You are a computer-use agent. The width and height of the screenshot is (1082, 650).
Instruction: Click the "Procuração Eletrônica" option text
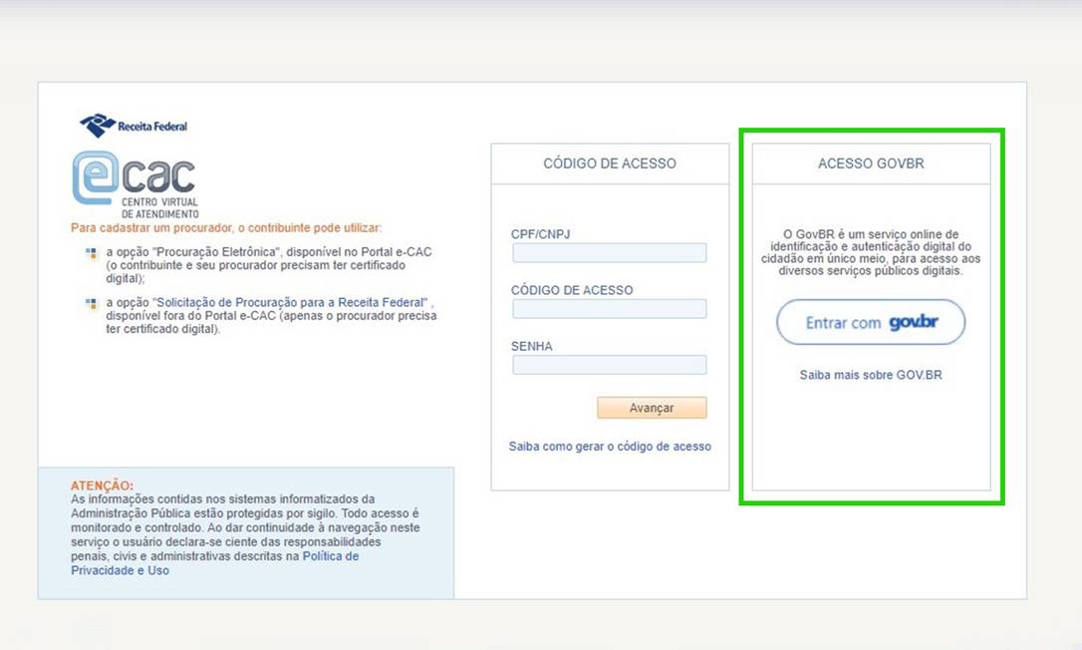tap(212, 252)
